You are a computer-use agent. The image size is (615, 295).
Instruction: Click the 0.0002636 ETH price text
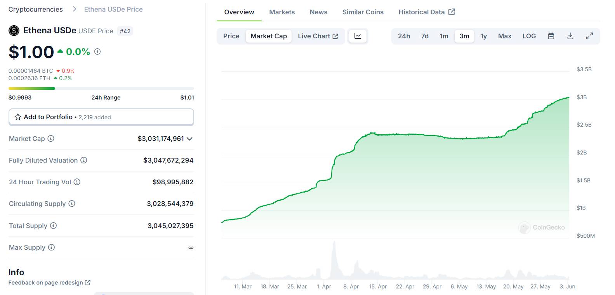(30, 78)
